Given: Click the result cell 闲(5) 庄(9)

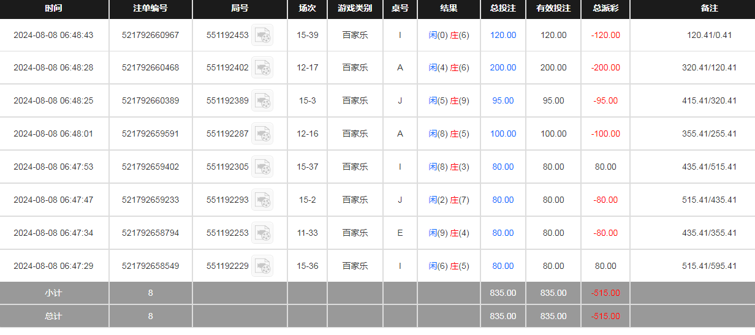Looking at the screenshot, I should pyautogui.click(x=449, y=101).
